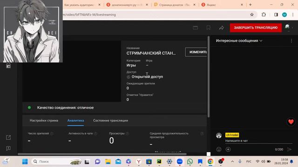The width and height of the screenshot is (298, 167).
Task: Click the browser address bar URL
Action: click(x=89, y=14)
